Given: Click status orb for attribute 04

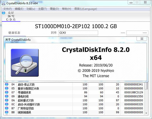Looking at the screenshot, I should 7,84.
